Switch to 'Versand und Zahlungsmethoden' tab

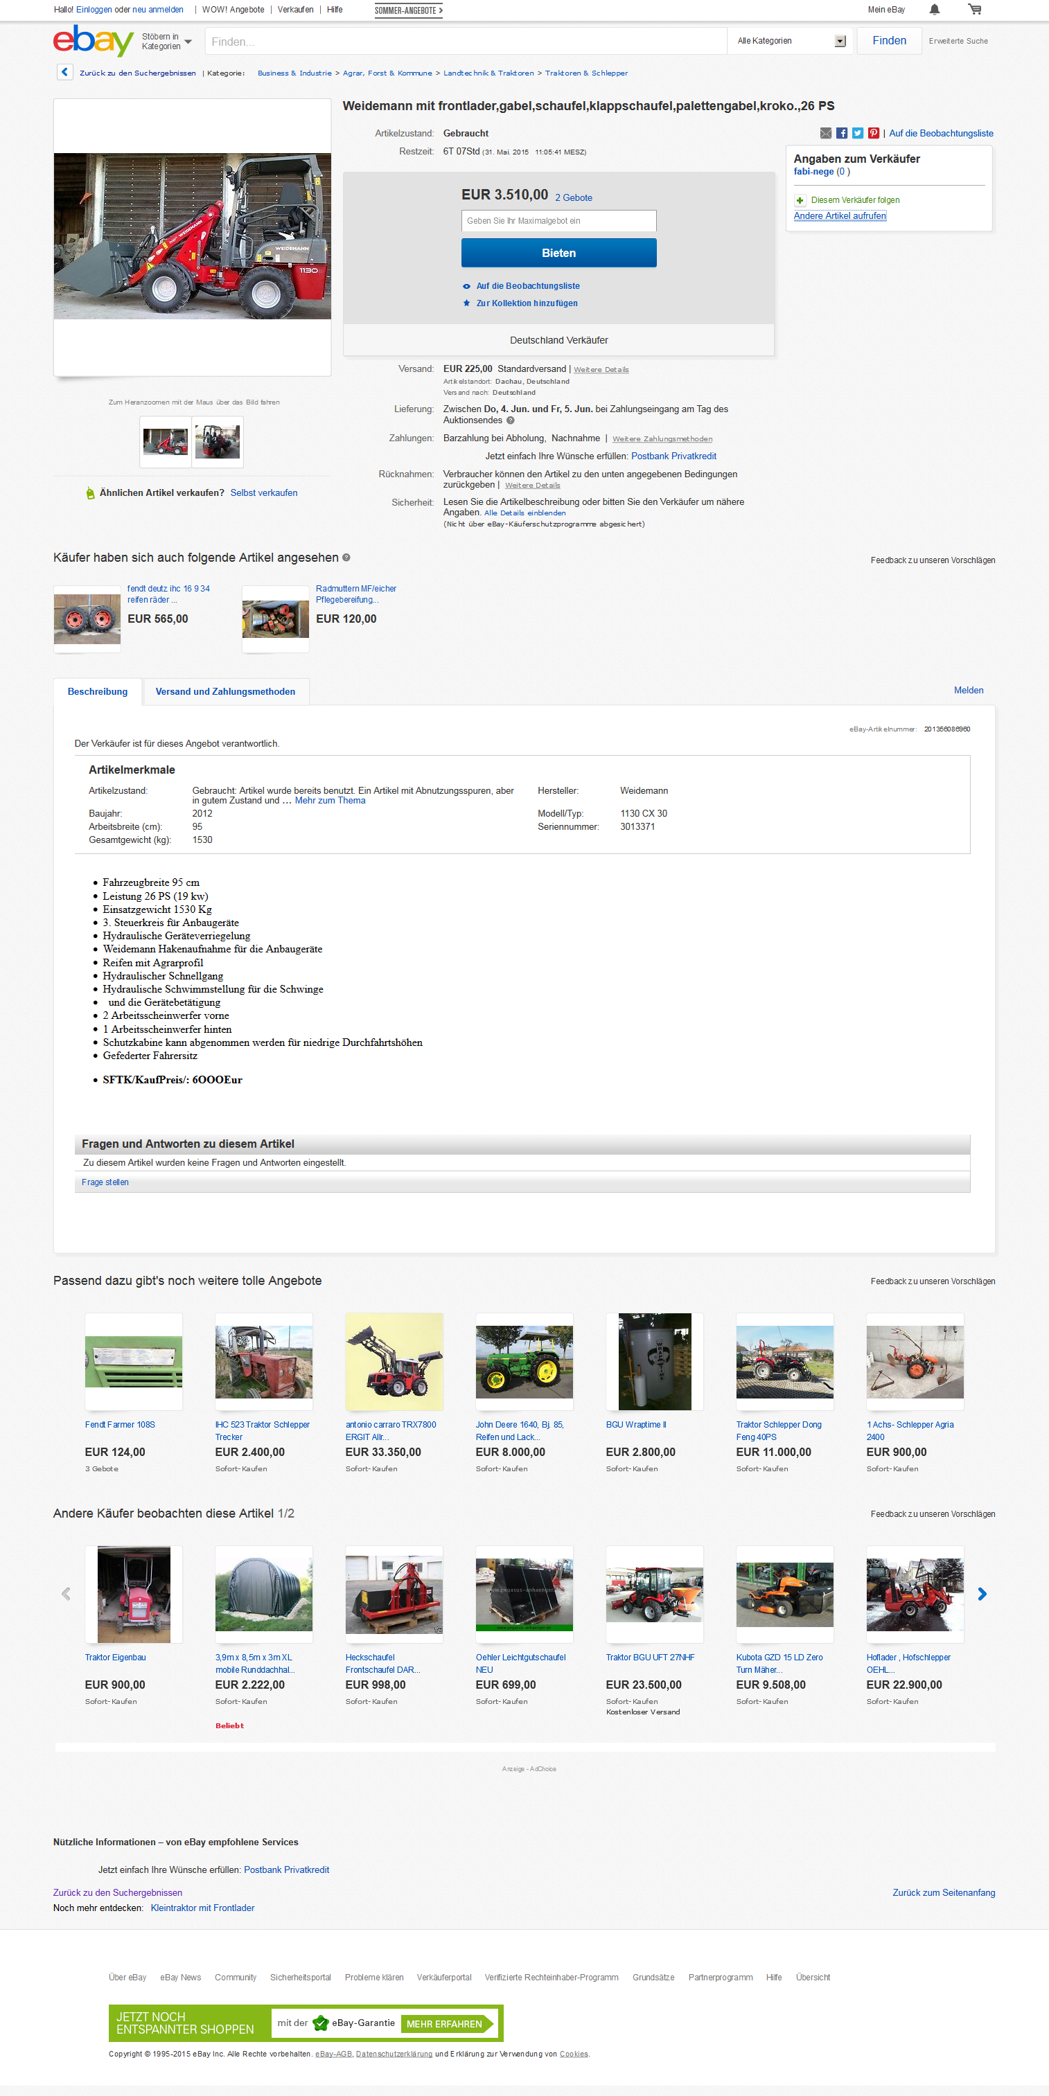point(225,691)
